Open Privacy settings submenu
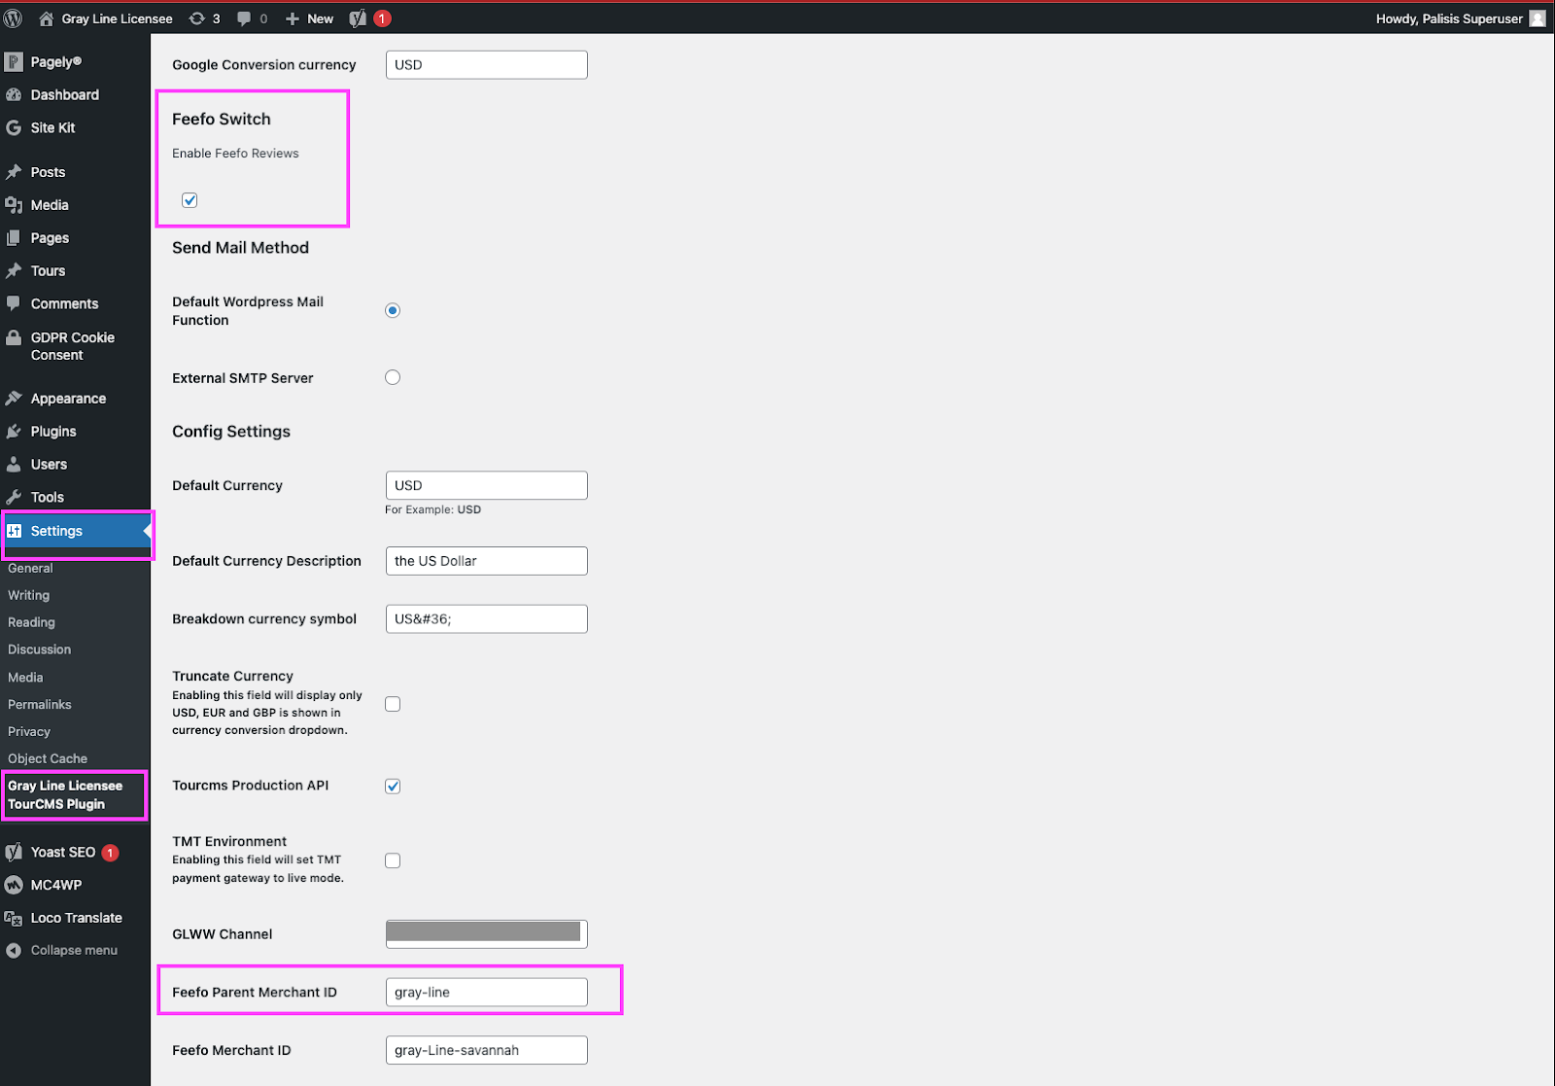The height and width of the screenshot is (1086, 1555). click(x=29, y=732)
